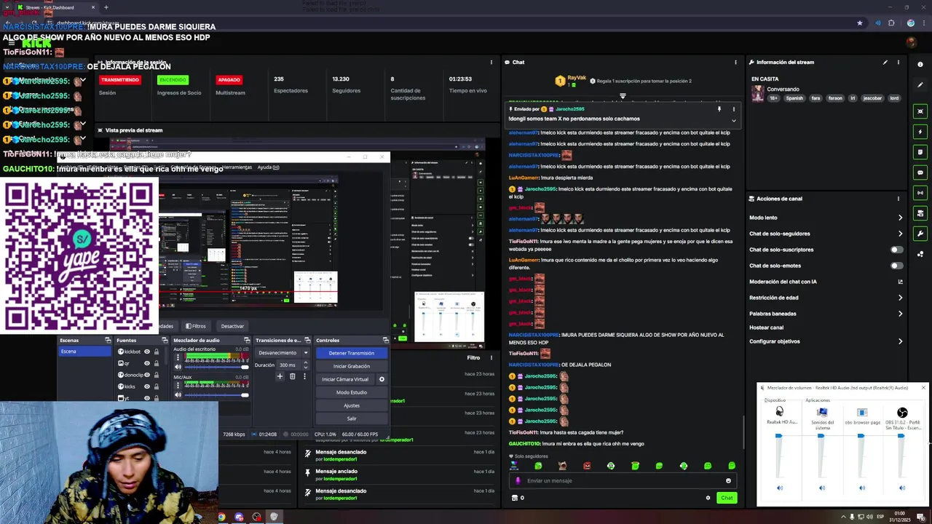
Task: Click the Duración 300 ms stepper field
Action: point(293,365)
